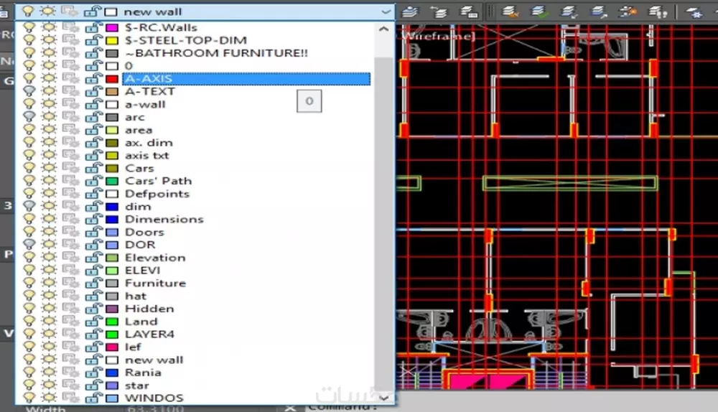Click the viewport freeze icon of the A-AXIS row

coord(70,79)
